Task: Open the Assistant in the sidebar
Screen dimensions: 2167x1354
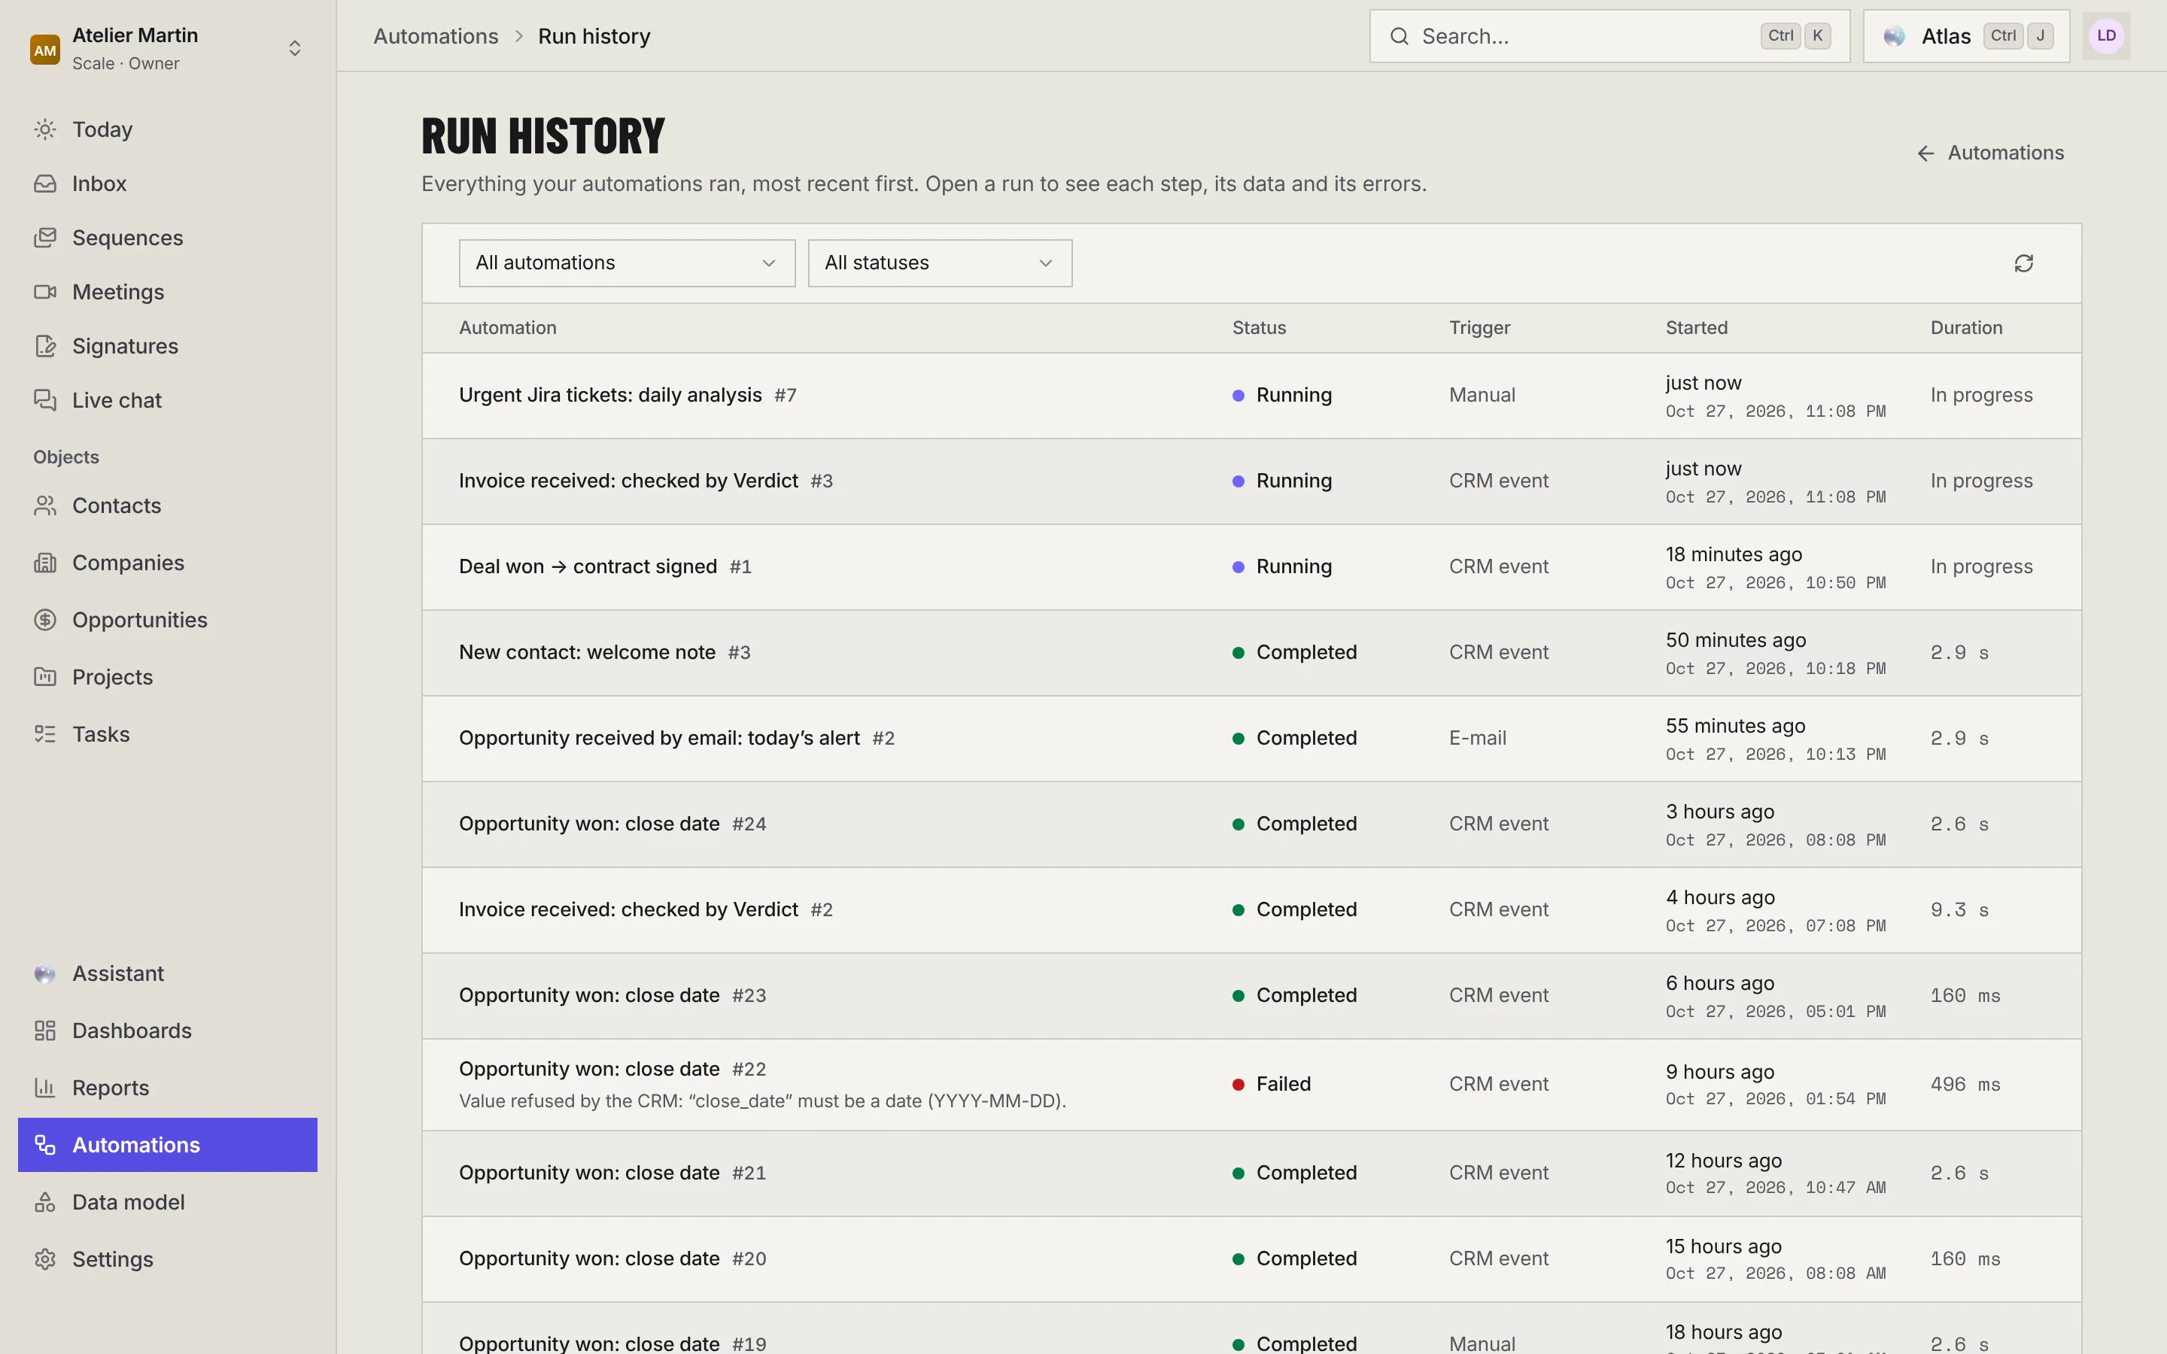Action: 168,973
